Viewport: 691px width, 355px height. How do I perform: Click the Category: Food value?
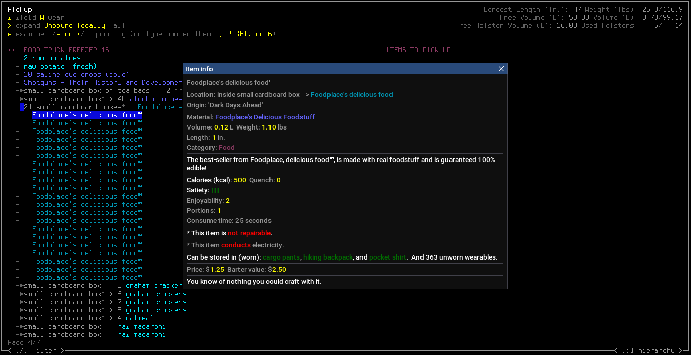click(227, 148)
